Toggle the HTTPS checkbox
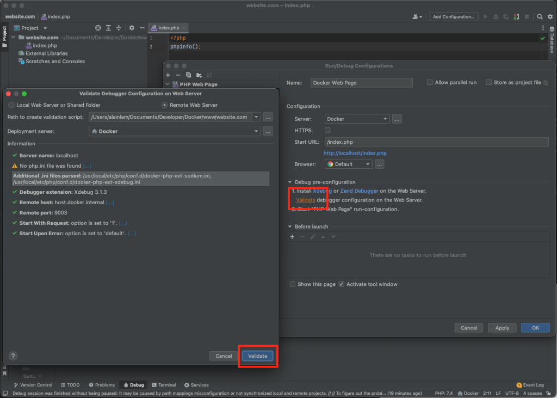The image size is (557, 398). pos(327,131)
